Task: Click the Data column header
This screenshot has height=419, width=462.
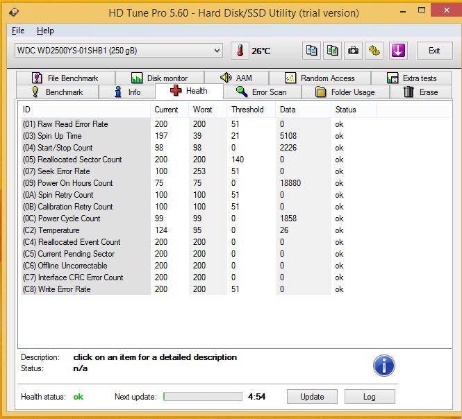Action: (x=303, y=110)
